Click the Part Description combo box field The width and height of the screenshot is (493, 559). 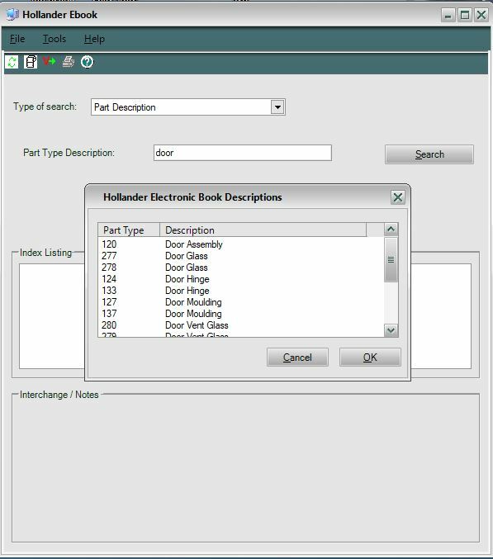[187, 107]
